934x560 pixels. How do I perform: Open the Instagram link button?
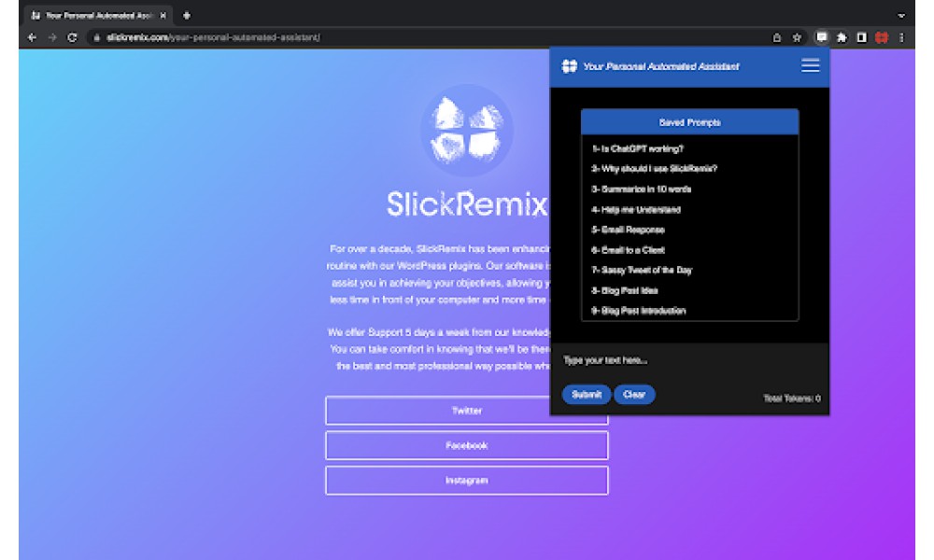(x=466, y=481)
